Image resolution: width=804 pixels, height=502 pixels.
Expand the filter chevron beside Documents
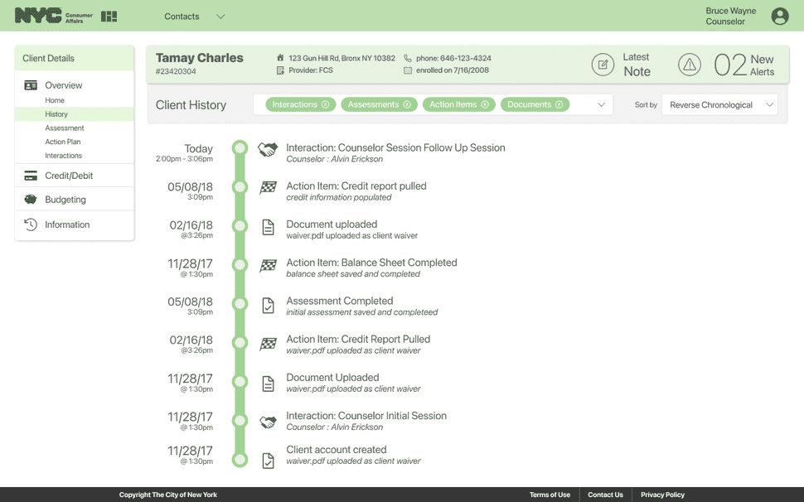click(x=599, y=105)
